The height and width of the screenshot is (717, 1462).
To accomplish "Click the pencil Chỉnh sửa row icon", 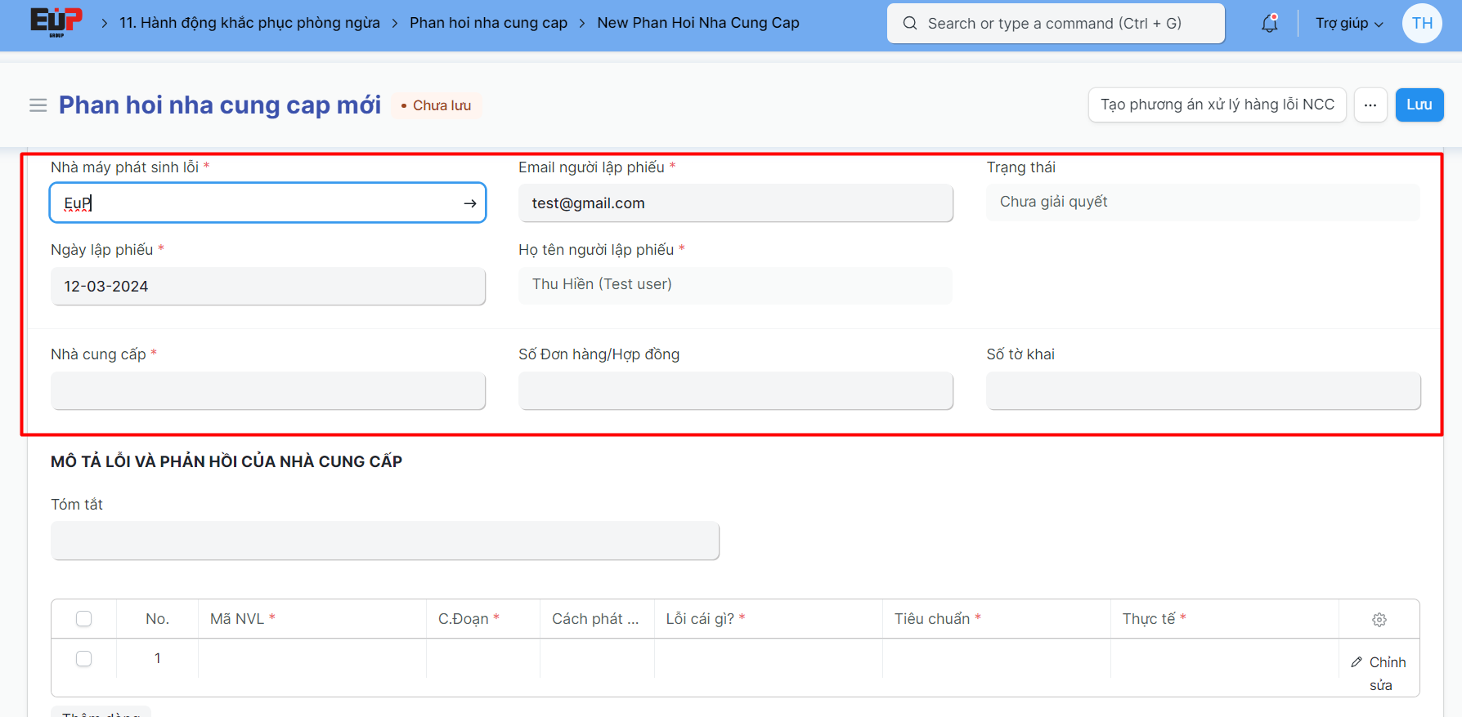I will pyautogui.click(x=1357, y=662).
